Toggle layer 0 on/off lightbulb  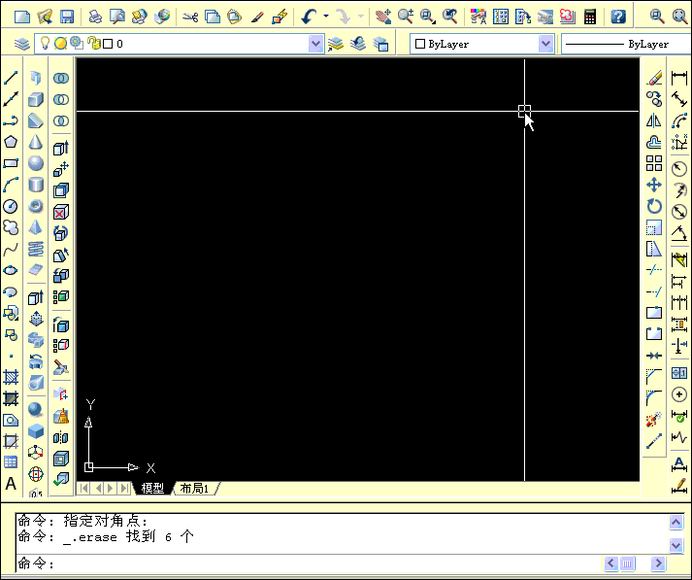pyautogui.click(x=45, y=43)
